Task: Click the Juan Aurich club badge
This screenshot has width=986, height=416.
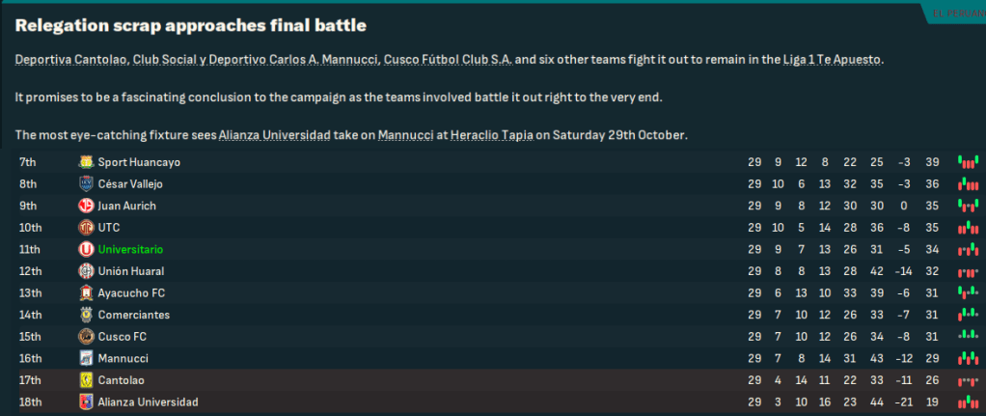Action: click(x=86, y=206)
